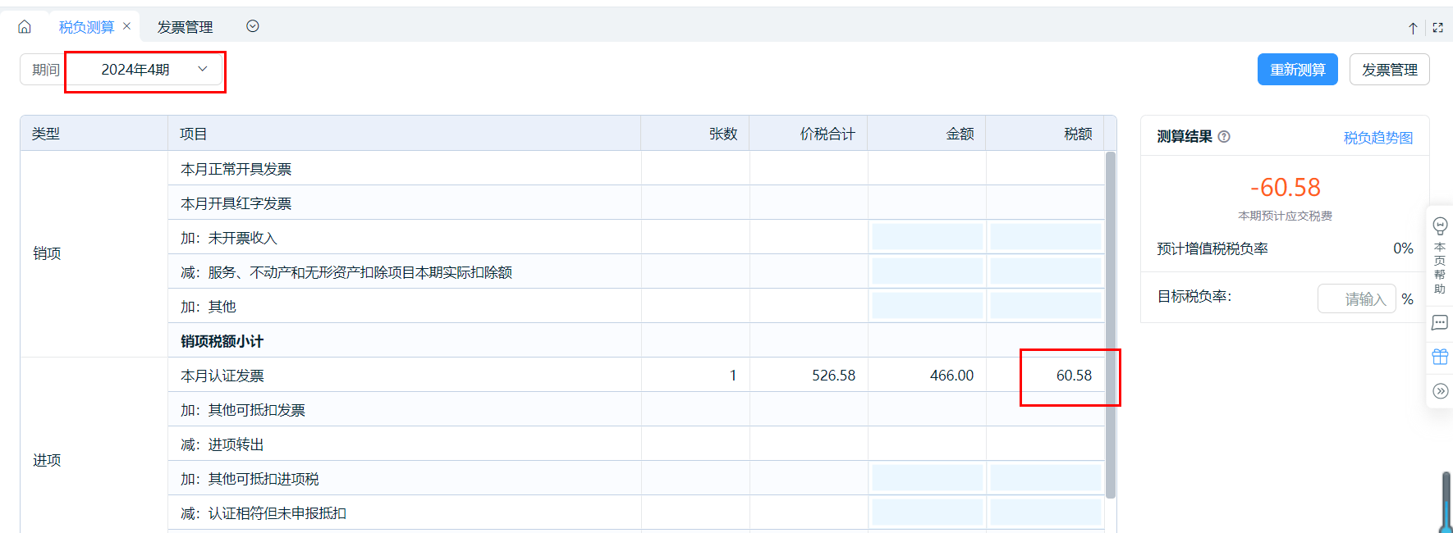Click the up arrow icon at top right
This screenshot has height=533, width=1453.
[x=1413, y=28]
